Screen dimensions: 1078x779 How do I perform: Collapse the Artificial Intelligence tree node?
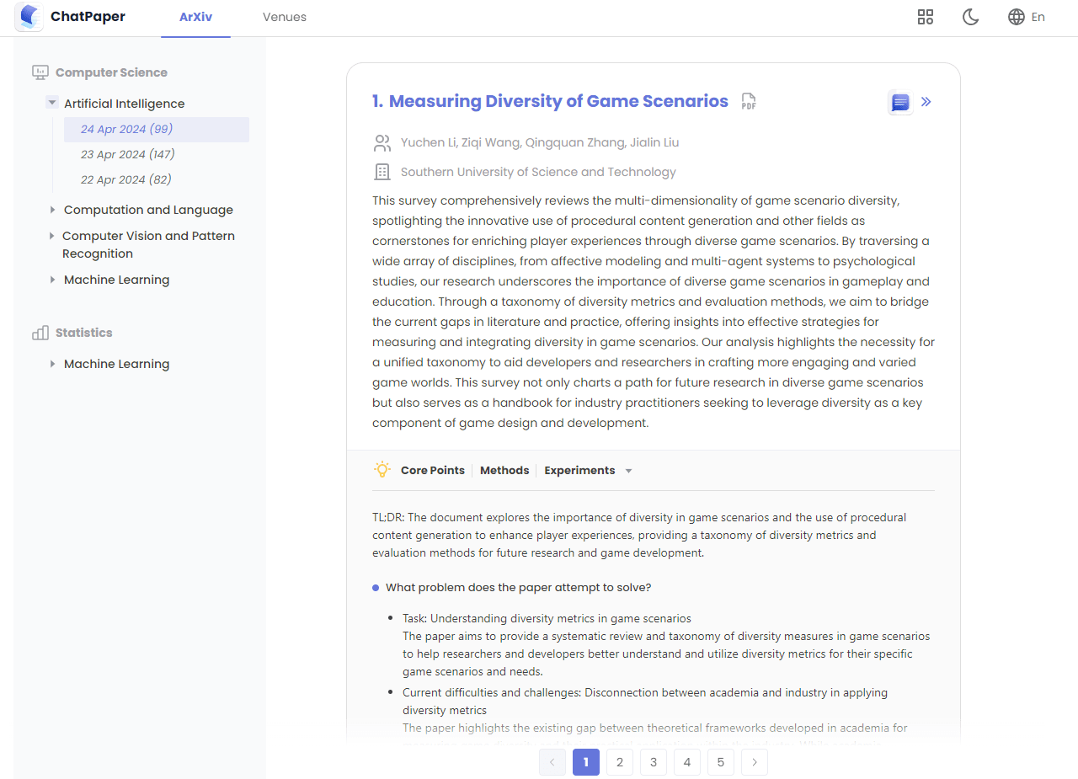coord(52,104)
